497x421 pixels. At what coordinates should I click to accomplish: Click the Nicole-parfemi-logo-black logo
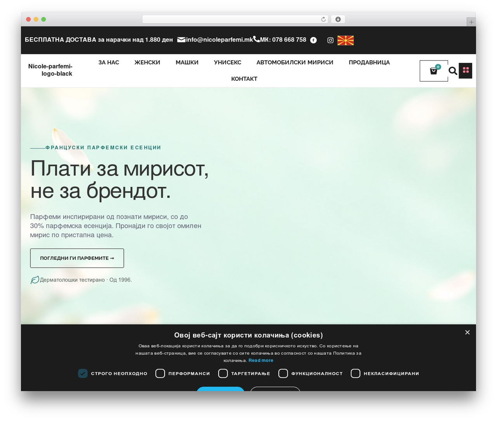[x=50, y=70]
